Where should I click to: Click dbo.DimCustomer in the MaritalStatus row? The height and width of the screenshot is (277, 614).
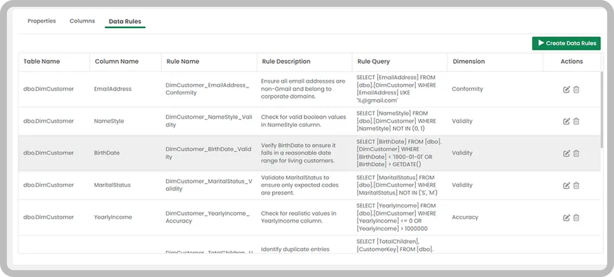pyautogui.click(x=48, y=185)
